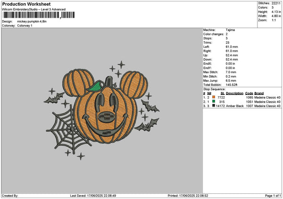Click the 'Created By:' footer label
This screenshot has height=199, width=283.
[x=10, y=196]
